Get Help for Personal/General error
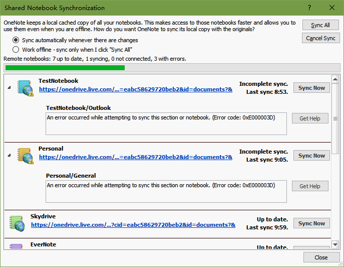 click(x=310, y=186)
